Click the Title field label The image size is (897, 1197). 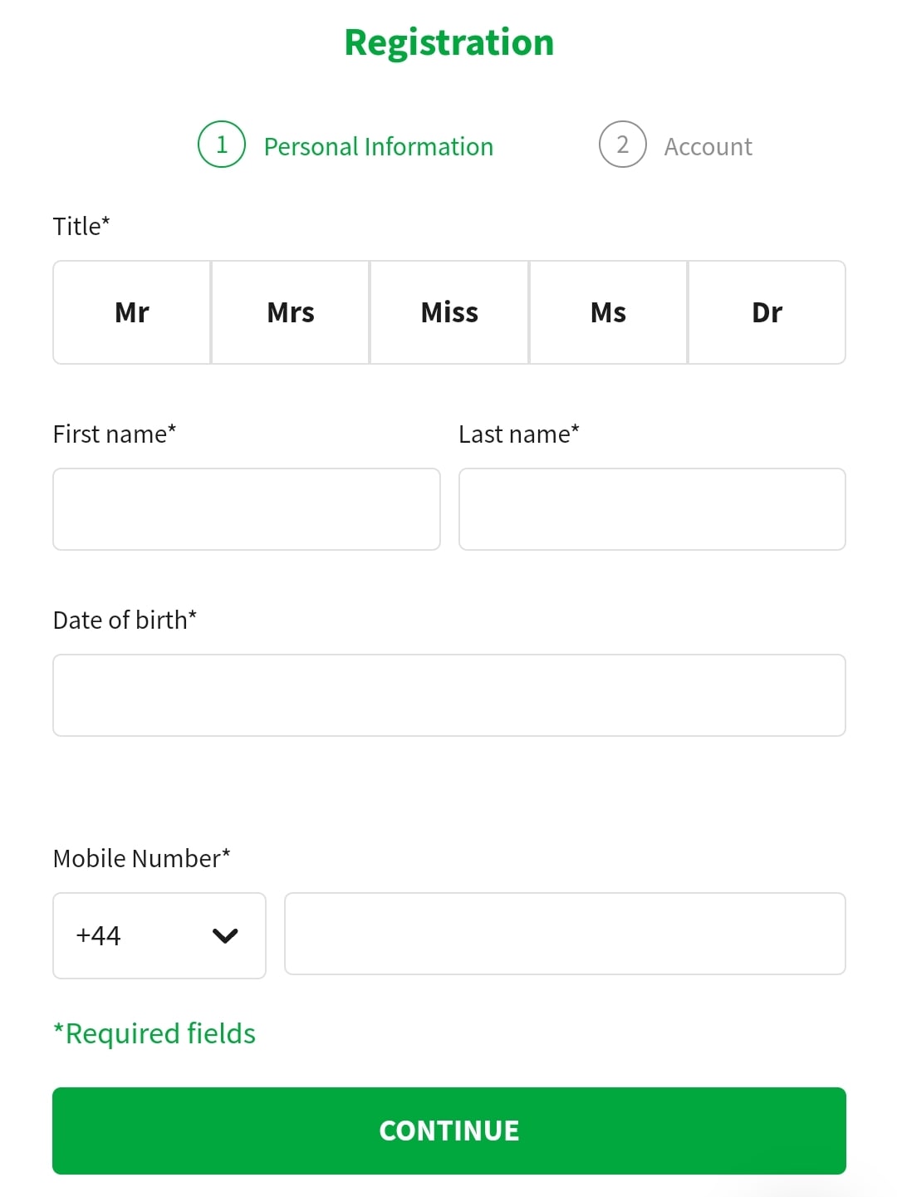point(81,225)
